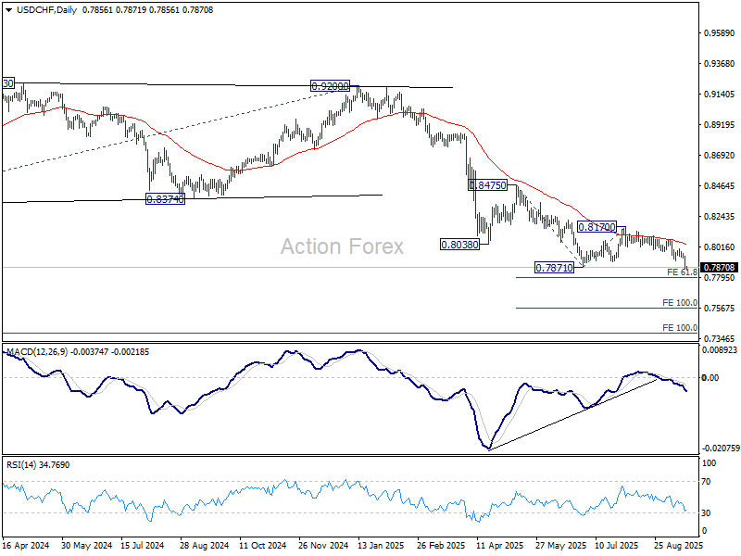Click the 0.80380 price level label

coord(458,245)
